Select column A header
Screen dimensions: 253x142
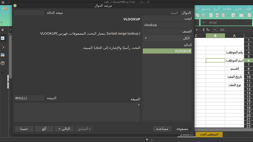[x=234, y=36]
